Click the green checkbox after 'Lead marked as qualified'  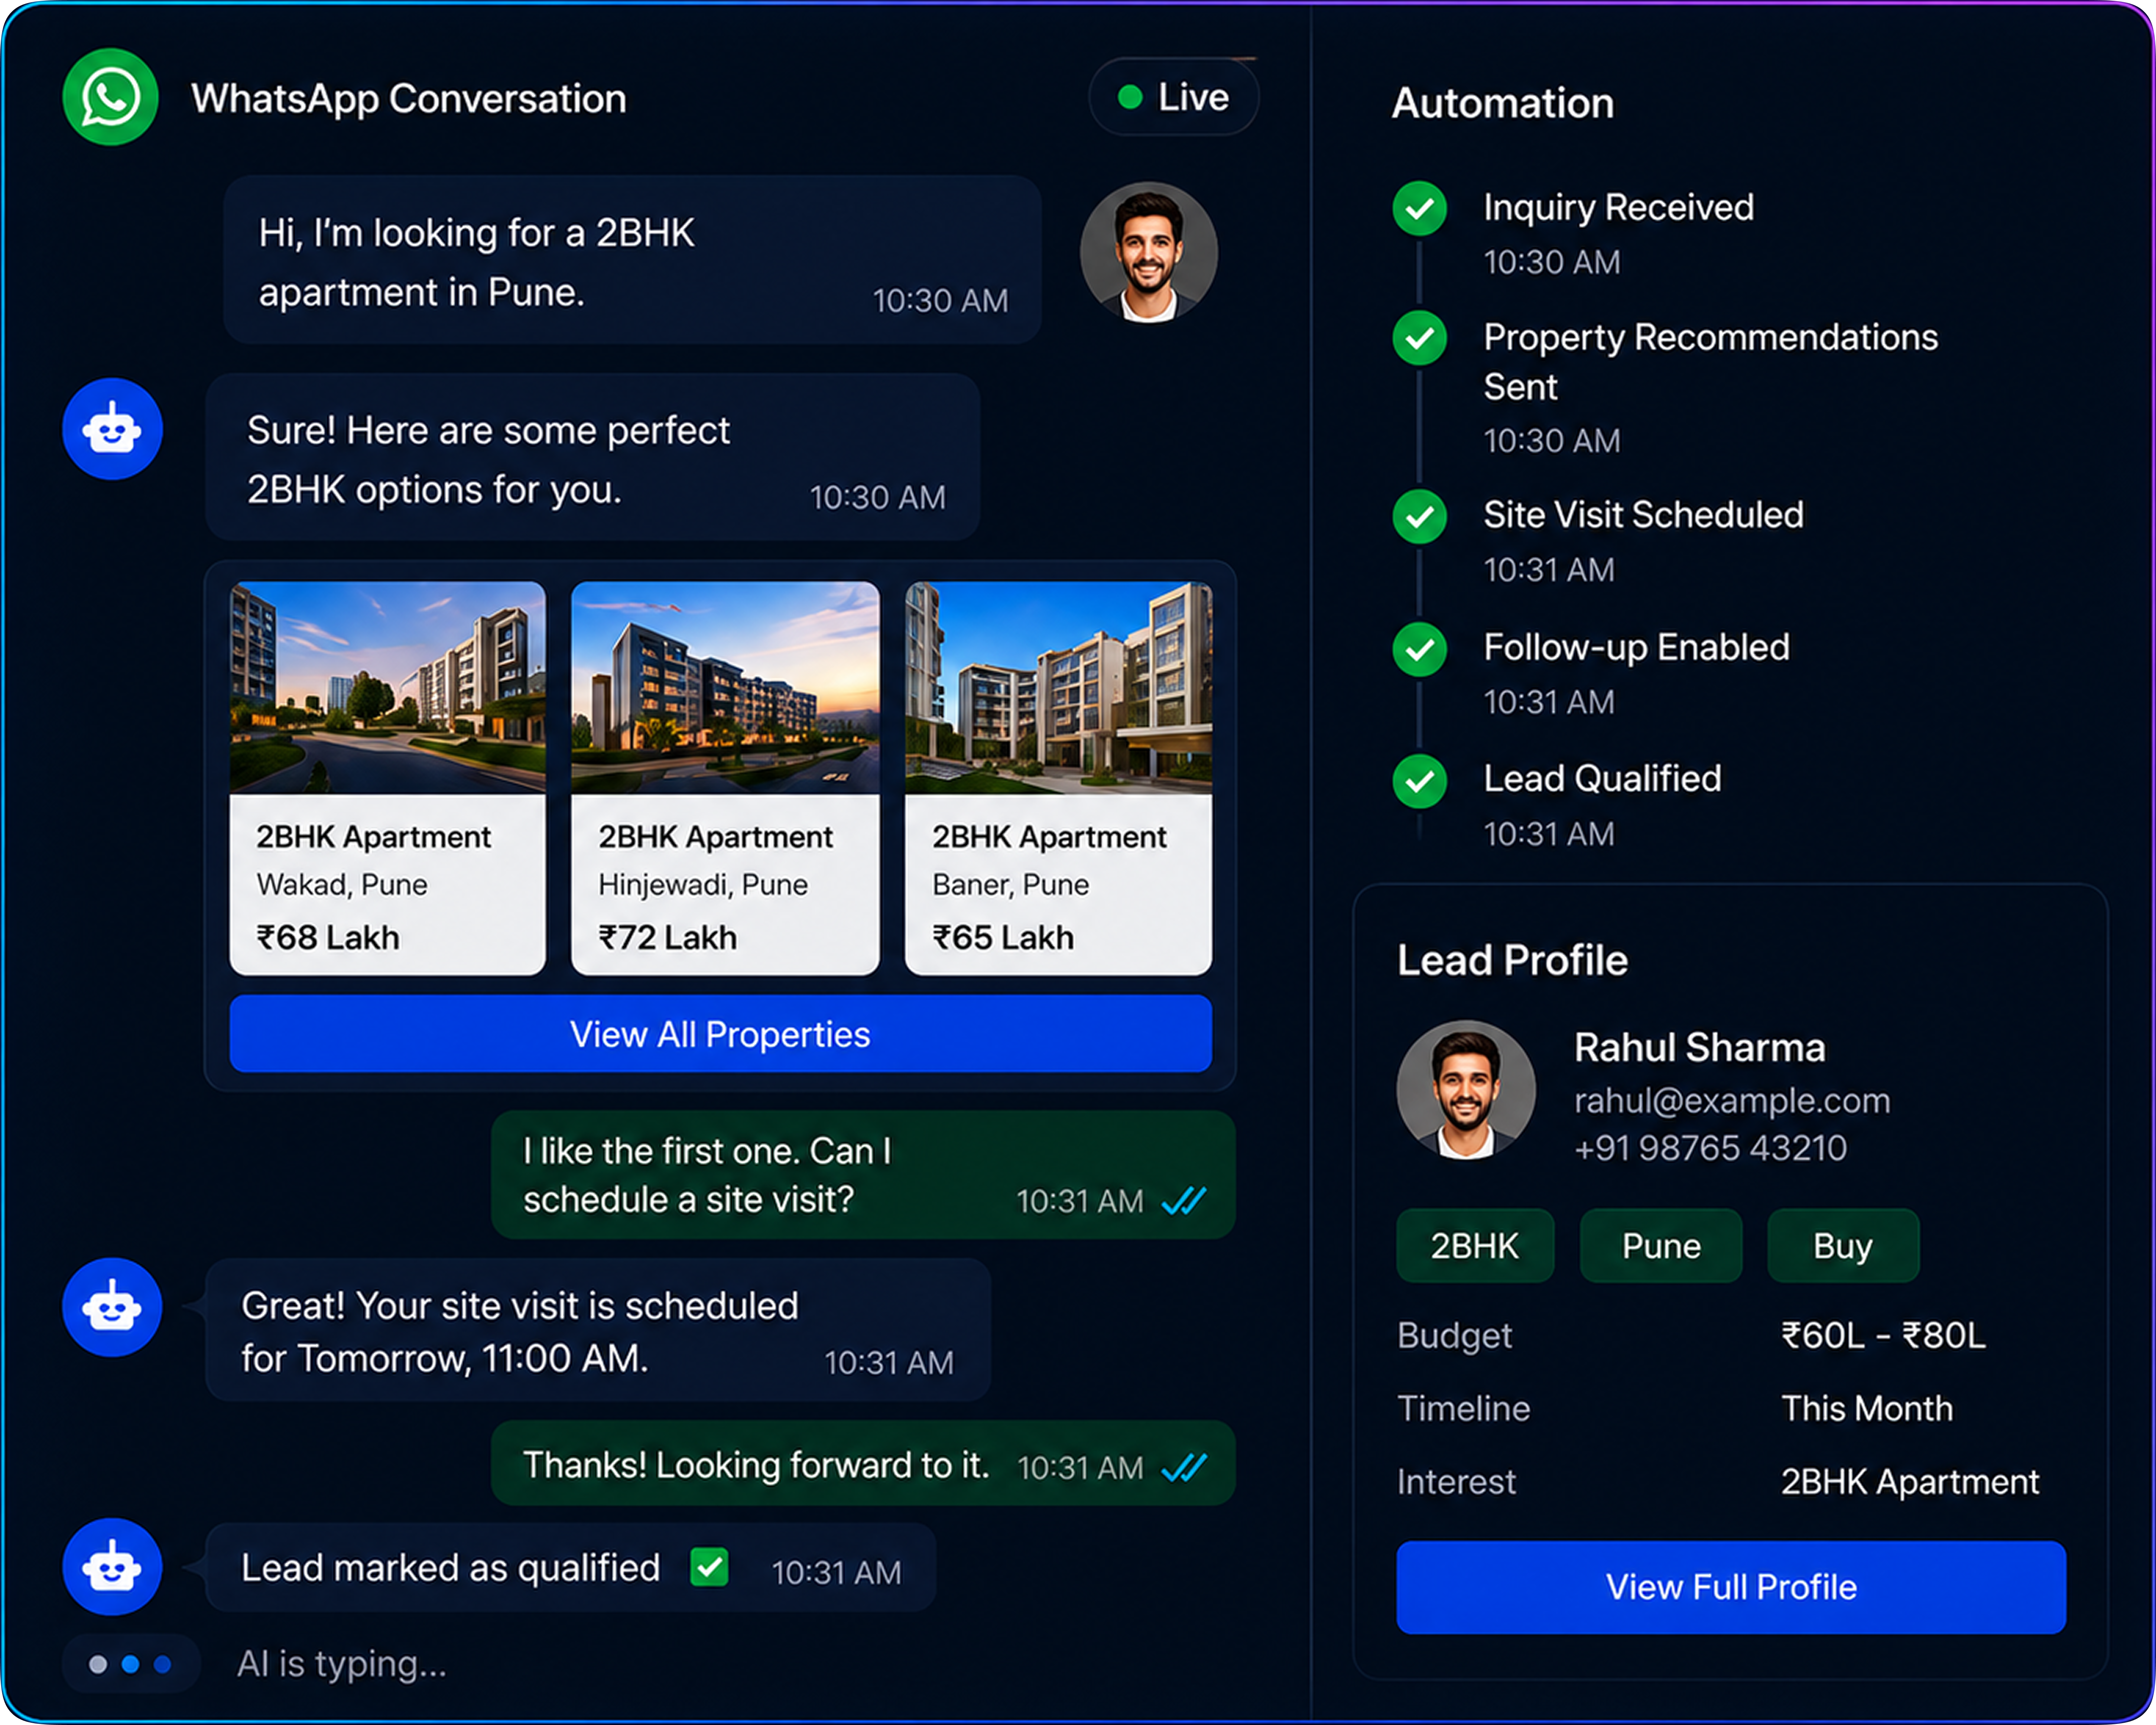(x=709, y=1567)
